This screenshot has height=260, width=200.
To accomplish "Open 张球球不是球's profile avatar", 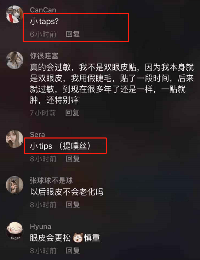I will (15, 185).
